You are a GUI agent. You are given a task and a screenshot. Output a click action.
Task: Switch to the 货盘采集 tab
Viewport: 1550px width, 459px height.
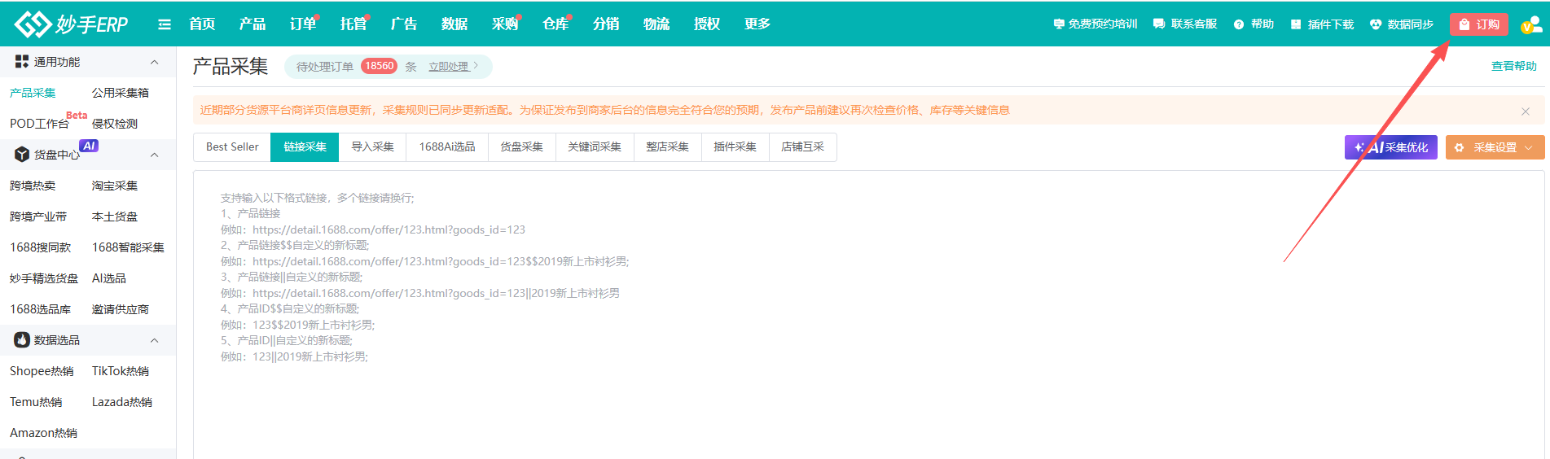521,147
